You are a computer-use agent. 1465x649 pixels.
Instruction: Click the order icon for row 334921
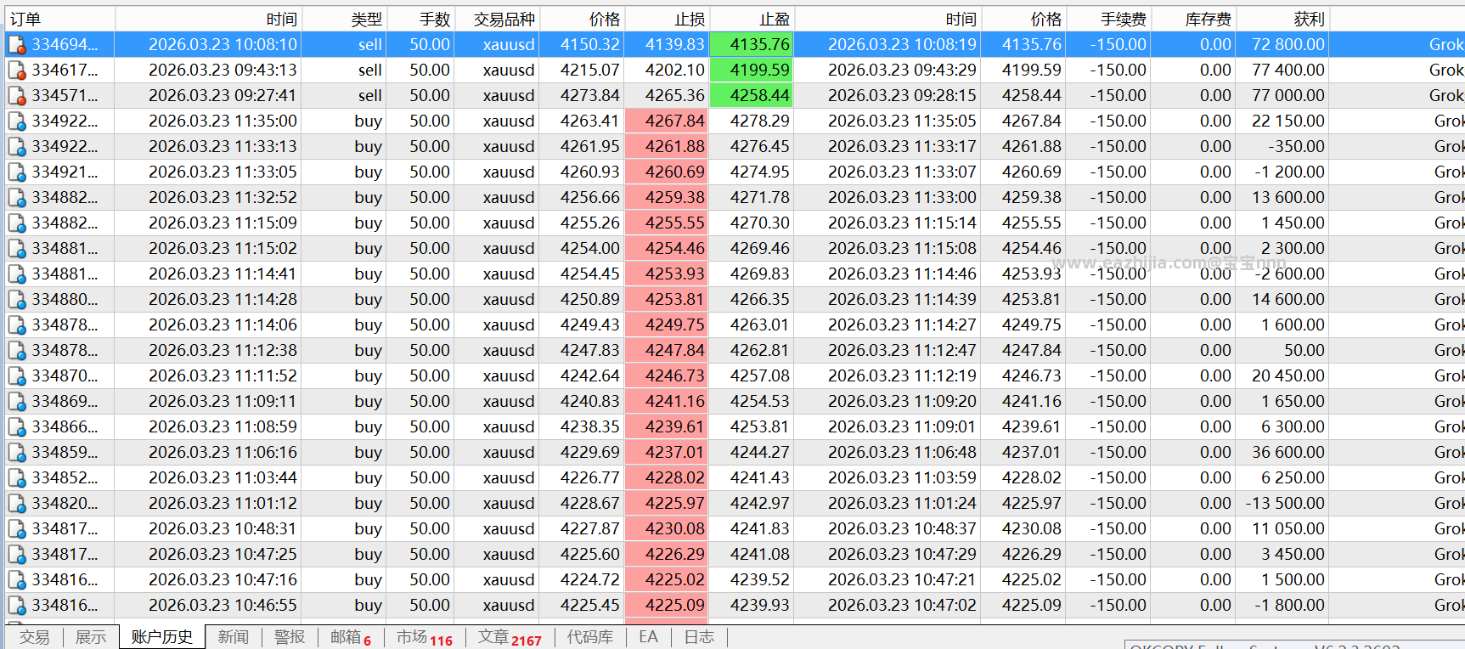pyautogui.click(x=17, y=172)
